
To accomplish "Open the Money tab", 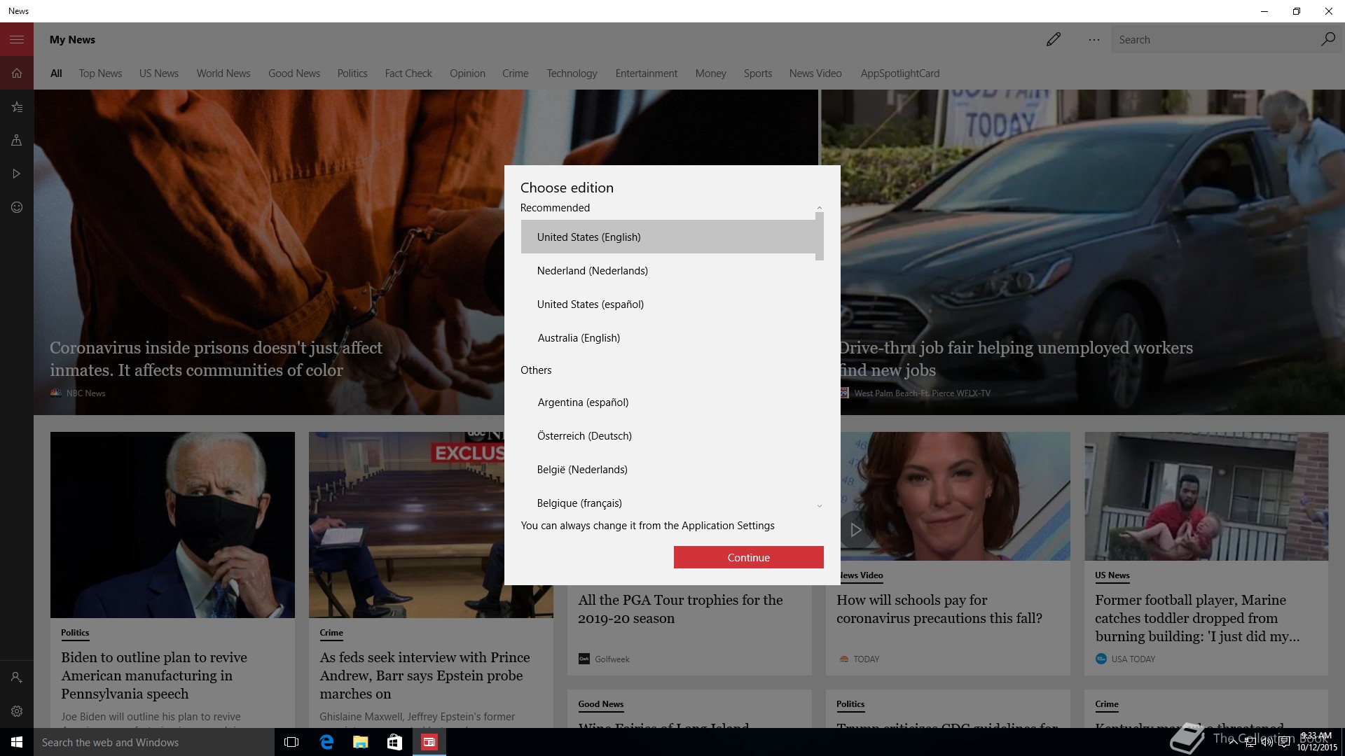I will 710,73.
